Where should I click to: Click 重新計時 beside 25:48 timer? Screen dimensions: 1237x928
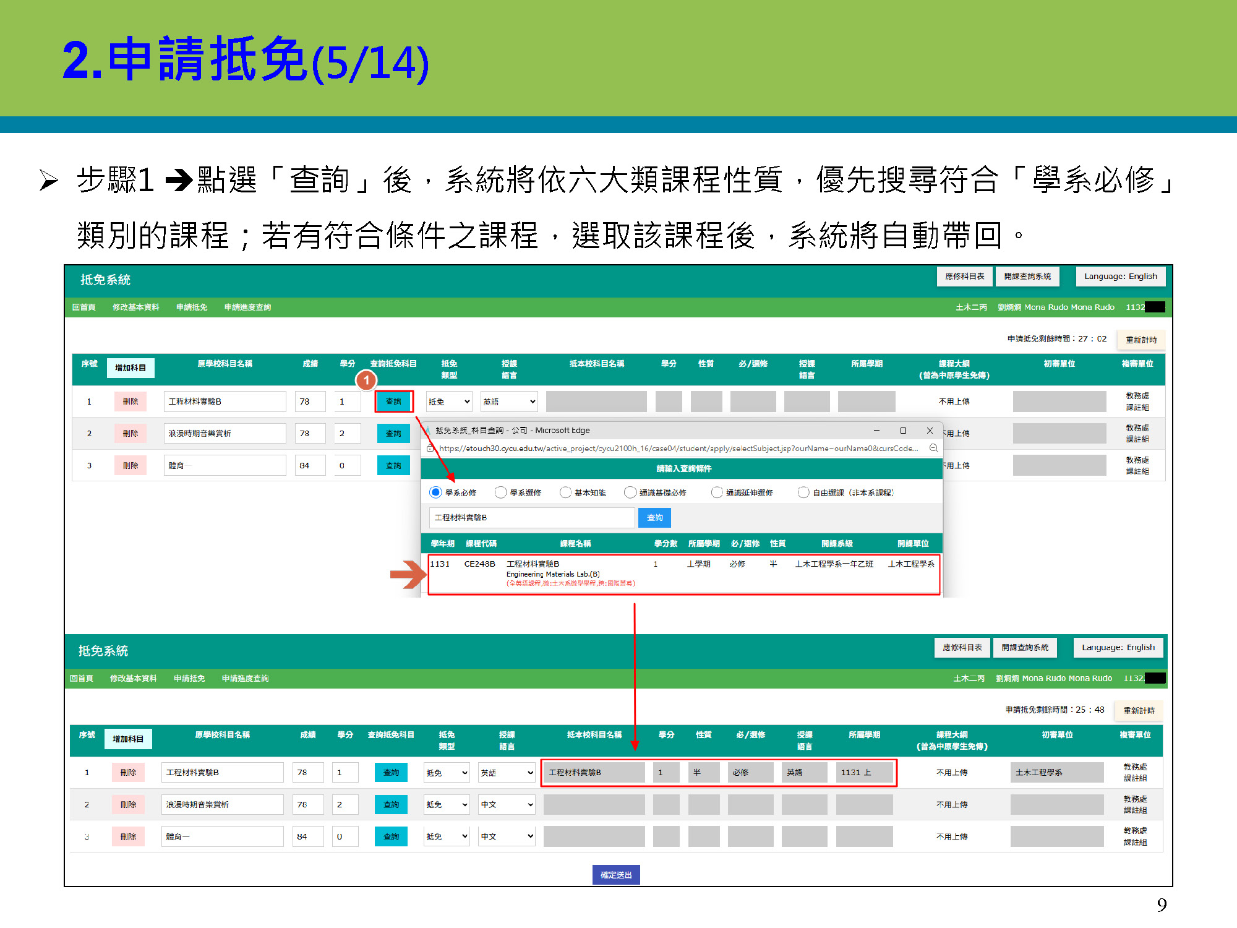point(1139,711)
